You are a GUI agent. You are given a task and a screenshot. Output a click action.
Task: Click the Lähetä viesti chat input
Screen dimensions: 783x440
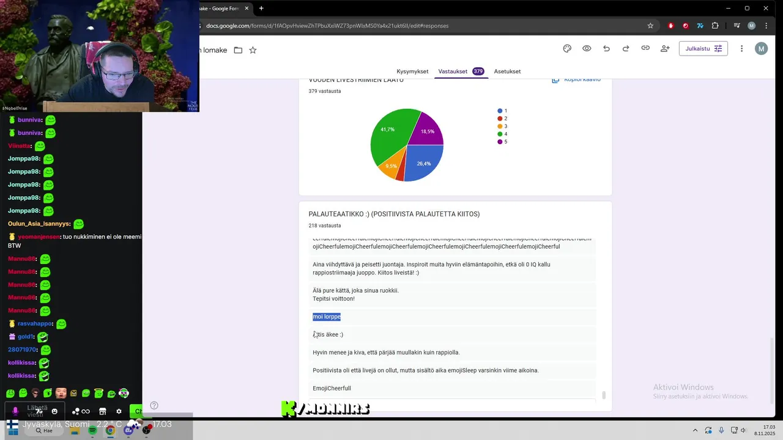(x=36, y=411)
